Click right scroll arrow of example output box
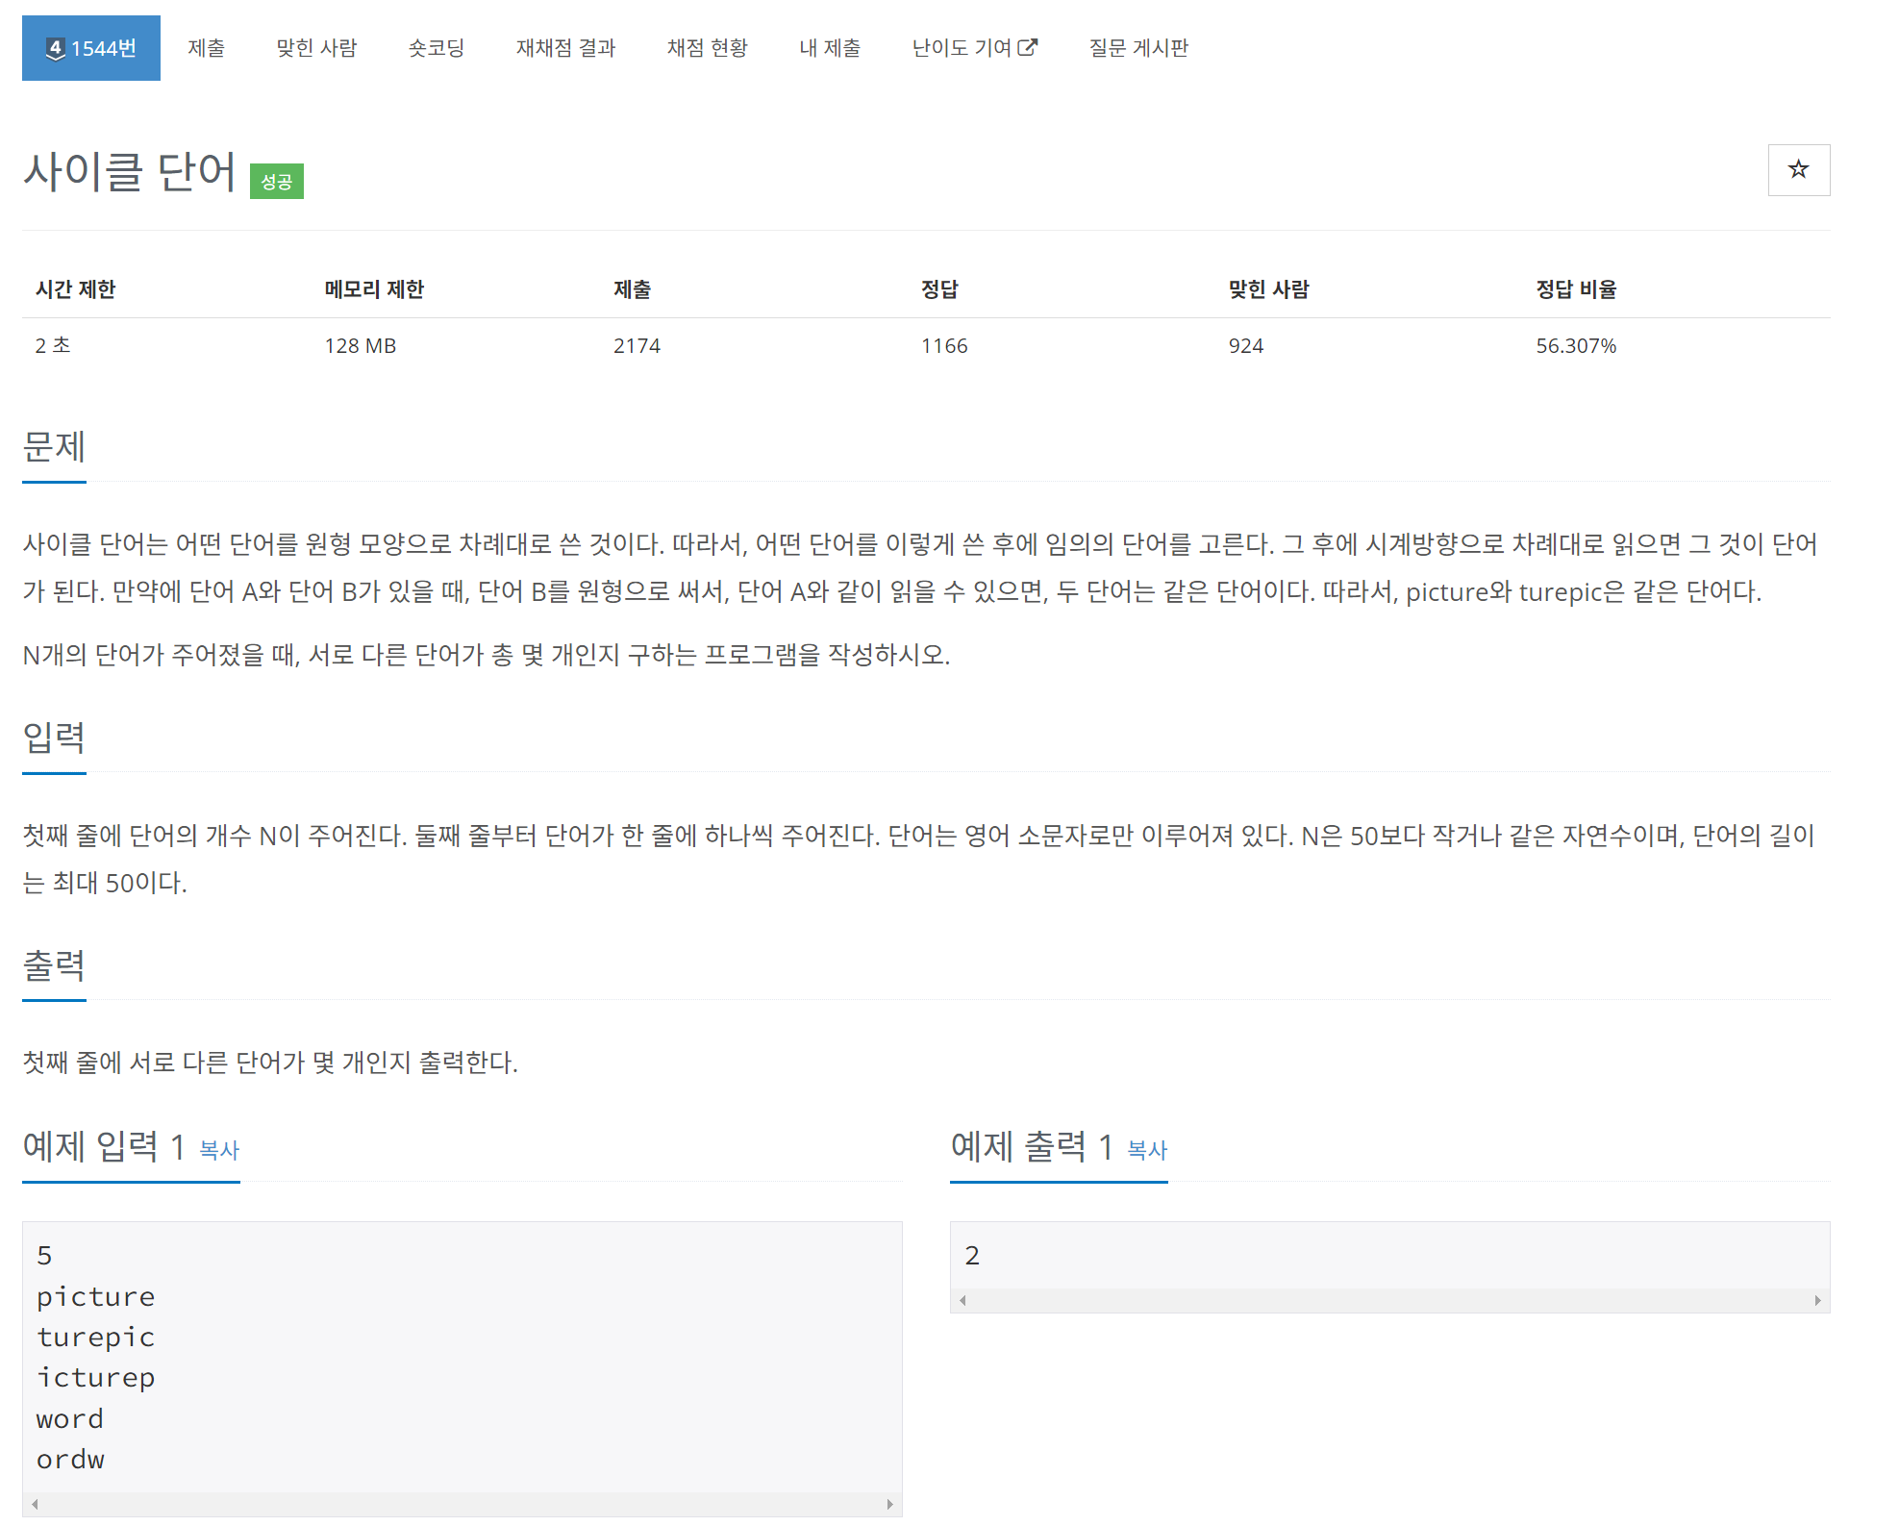The image size is (1899, 1526). pos(1817,1300)
